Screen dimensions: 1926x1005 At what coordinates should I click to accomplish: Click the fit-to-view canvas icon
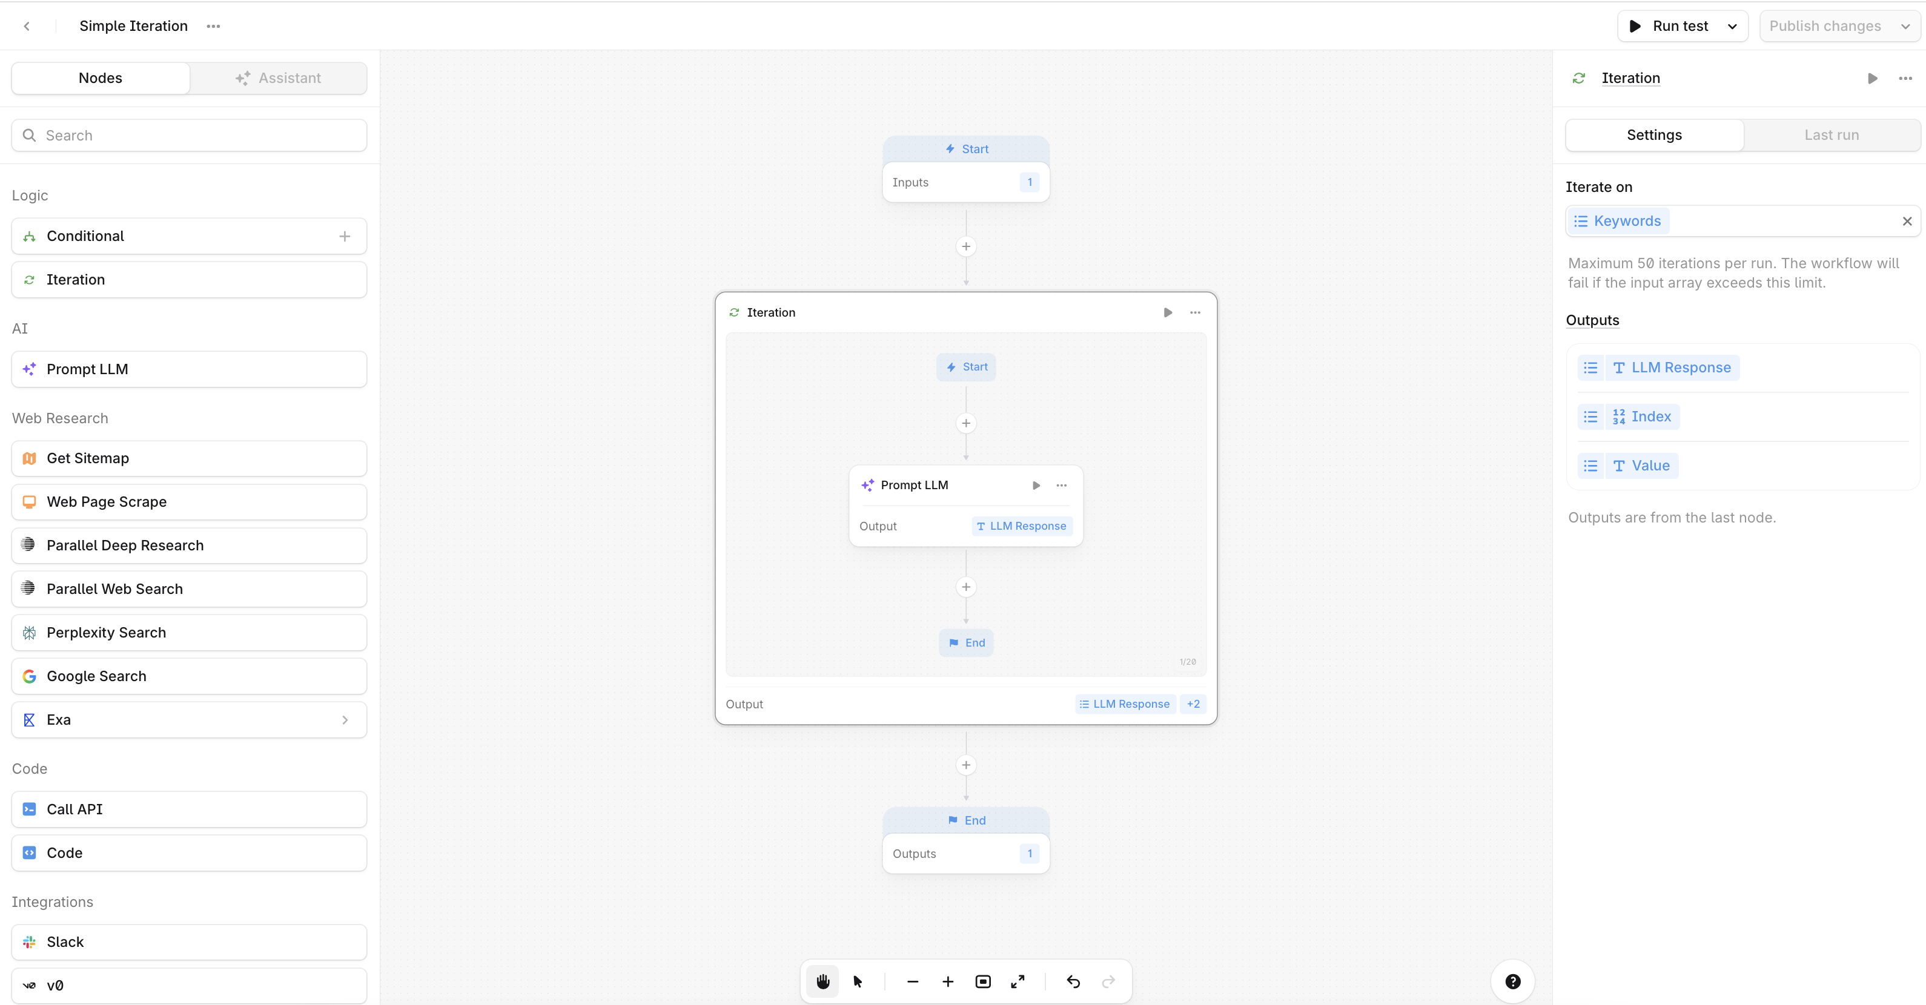click(982, 982)
